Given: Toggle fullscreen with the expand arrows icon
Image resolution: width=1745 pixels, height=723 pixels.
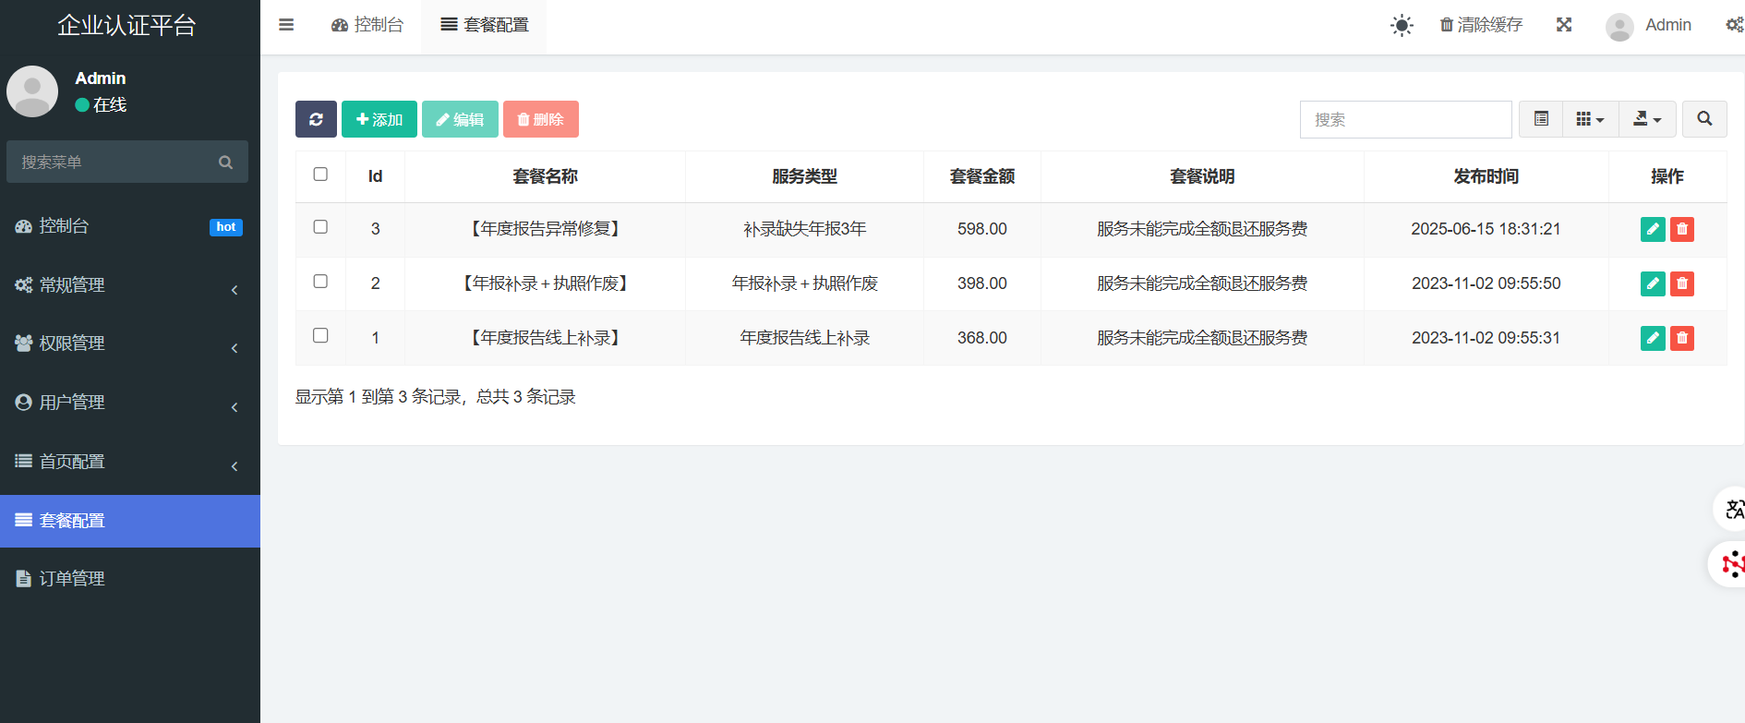Looking at the screenshot, I should [x=1564, y=25].
